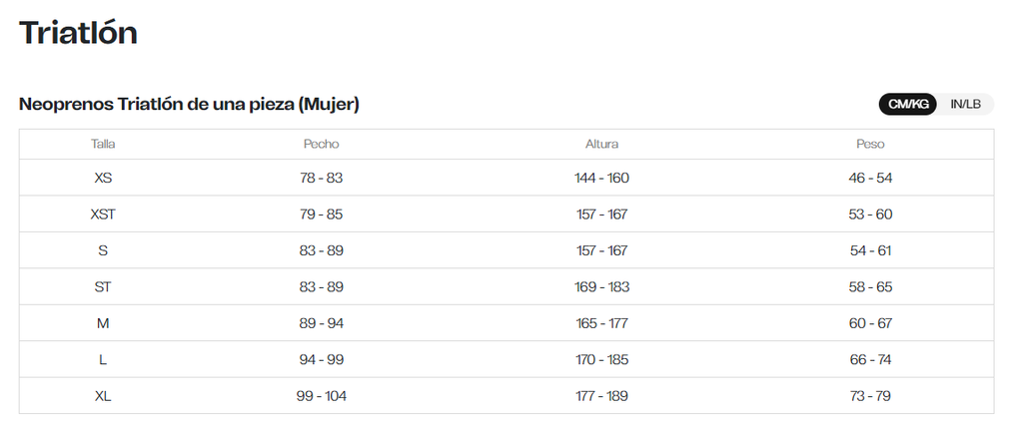
Task: Click height value 169 - 183
Action: coord(601,286)
